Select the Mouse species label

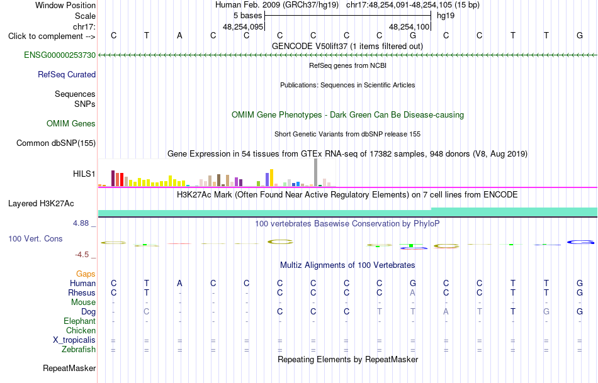tap(83, 303)
